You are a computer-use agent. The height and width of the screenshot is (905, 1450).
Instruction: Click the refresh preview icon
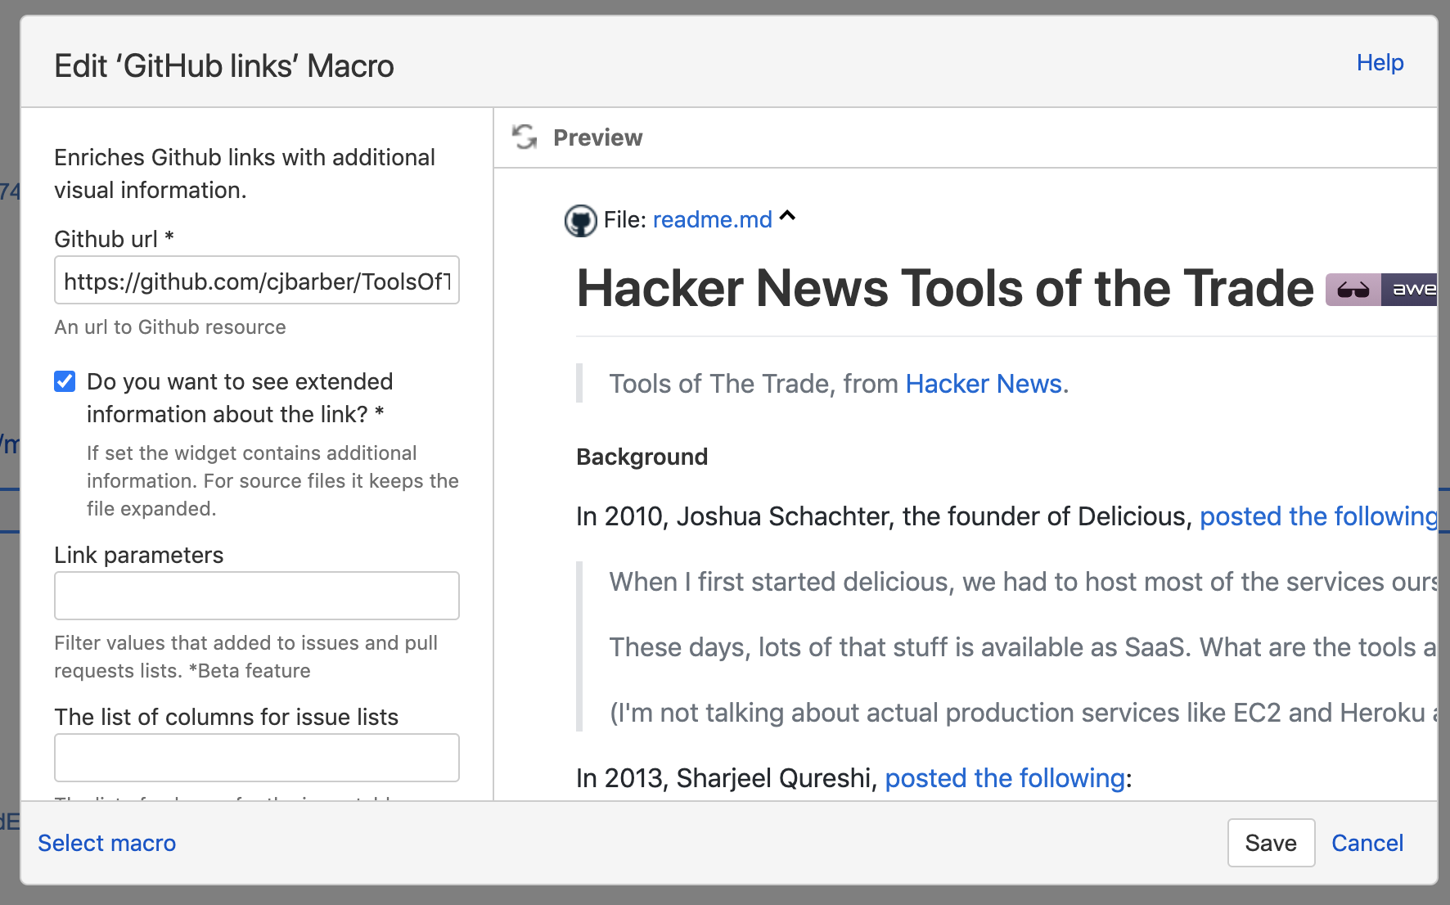click(525, 137)
